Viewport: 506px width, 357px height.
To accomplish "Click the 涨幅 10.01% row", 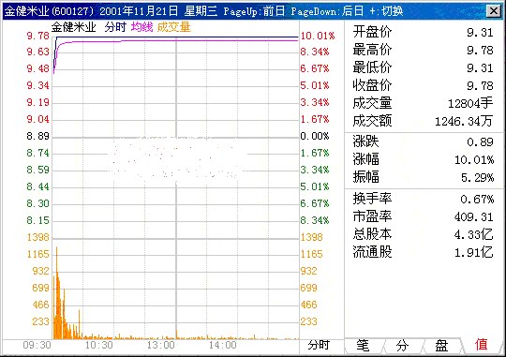I will tap(423, 159).
